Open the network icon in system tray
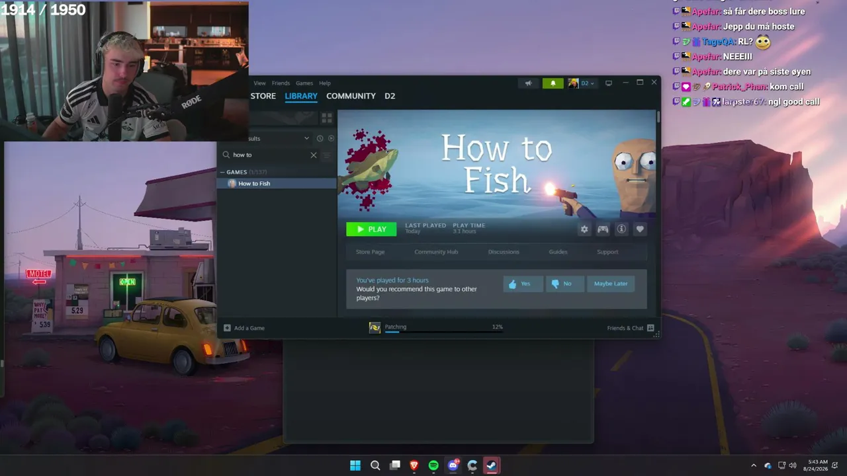This screenshot has height=476, width=847. tap(781, 465)
